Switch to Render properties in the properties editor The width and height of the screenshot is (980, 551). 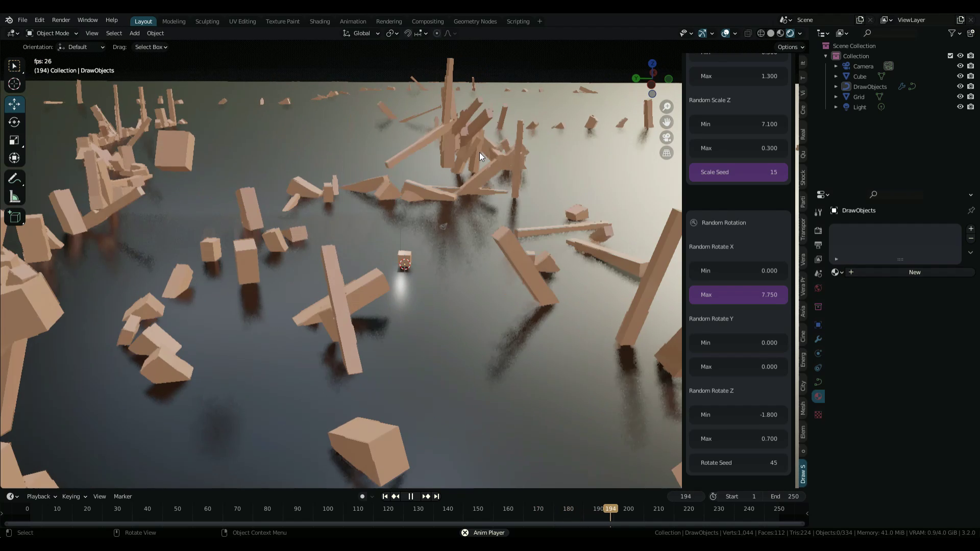pos(818,231)
